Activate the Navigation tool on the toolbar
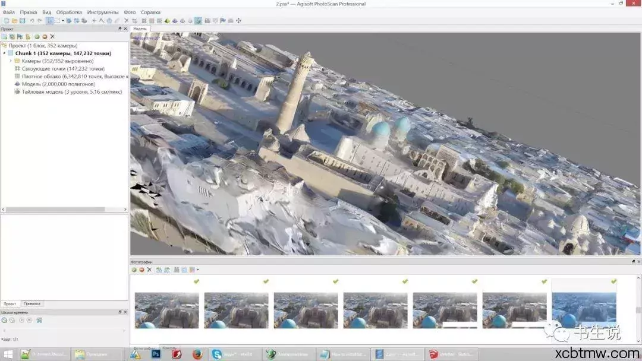The width and height of the screenshot is (642, 361). point(49,21)
